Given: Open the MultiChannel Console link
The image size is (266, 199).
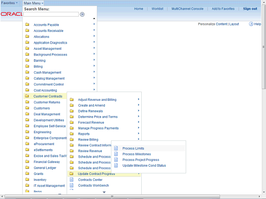Looking at the screenshot, I should (187, 9).
